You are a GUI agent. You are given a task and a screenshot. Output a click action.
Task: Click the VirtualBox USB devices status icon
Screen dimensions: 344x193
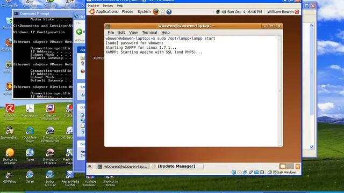point(250,173)
